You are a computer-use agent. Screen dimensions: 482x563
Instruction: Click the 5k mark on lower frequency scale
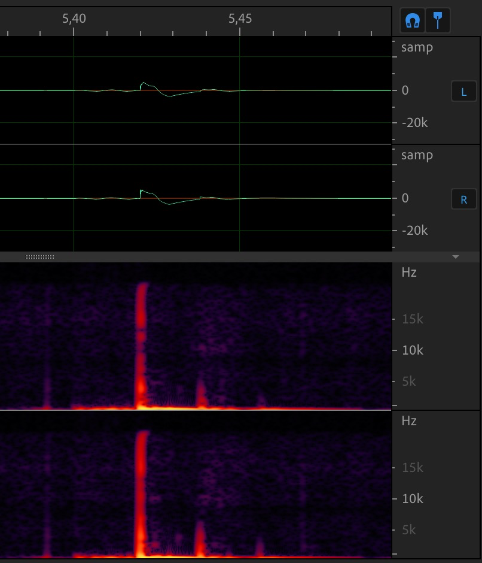click(x=408, y=529)
